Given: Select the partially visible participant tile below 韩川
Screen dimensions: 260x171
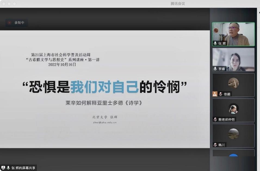Looking at the screenshot, I should tap(233, 153).
